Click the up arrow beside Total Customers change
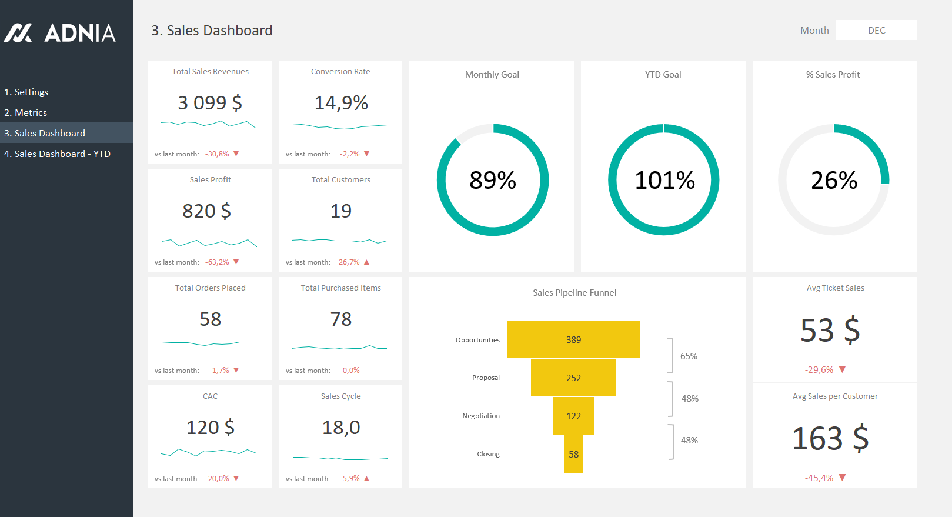 click(366, 262)
